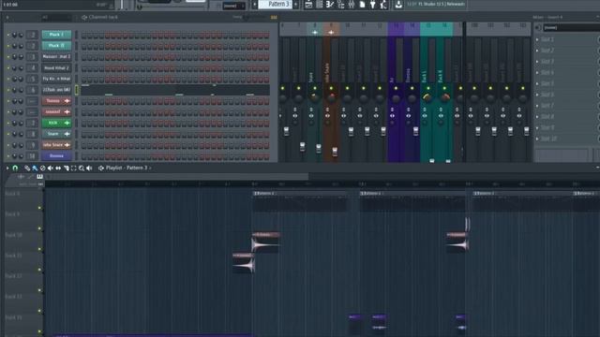Image resolution: width=600 pixels, height=337 pixels.
Task: Select the Jella Snare channel button
Action: click(x=56, y=145)
